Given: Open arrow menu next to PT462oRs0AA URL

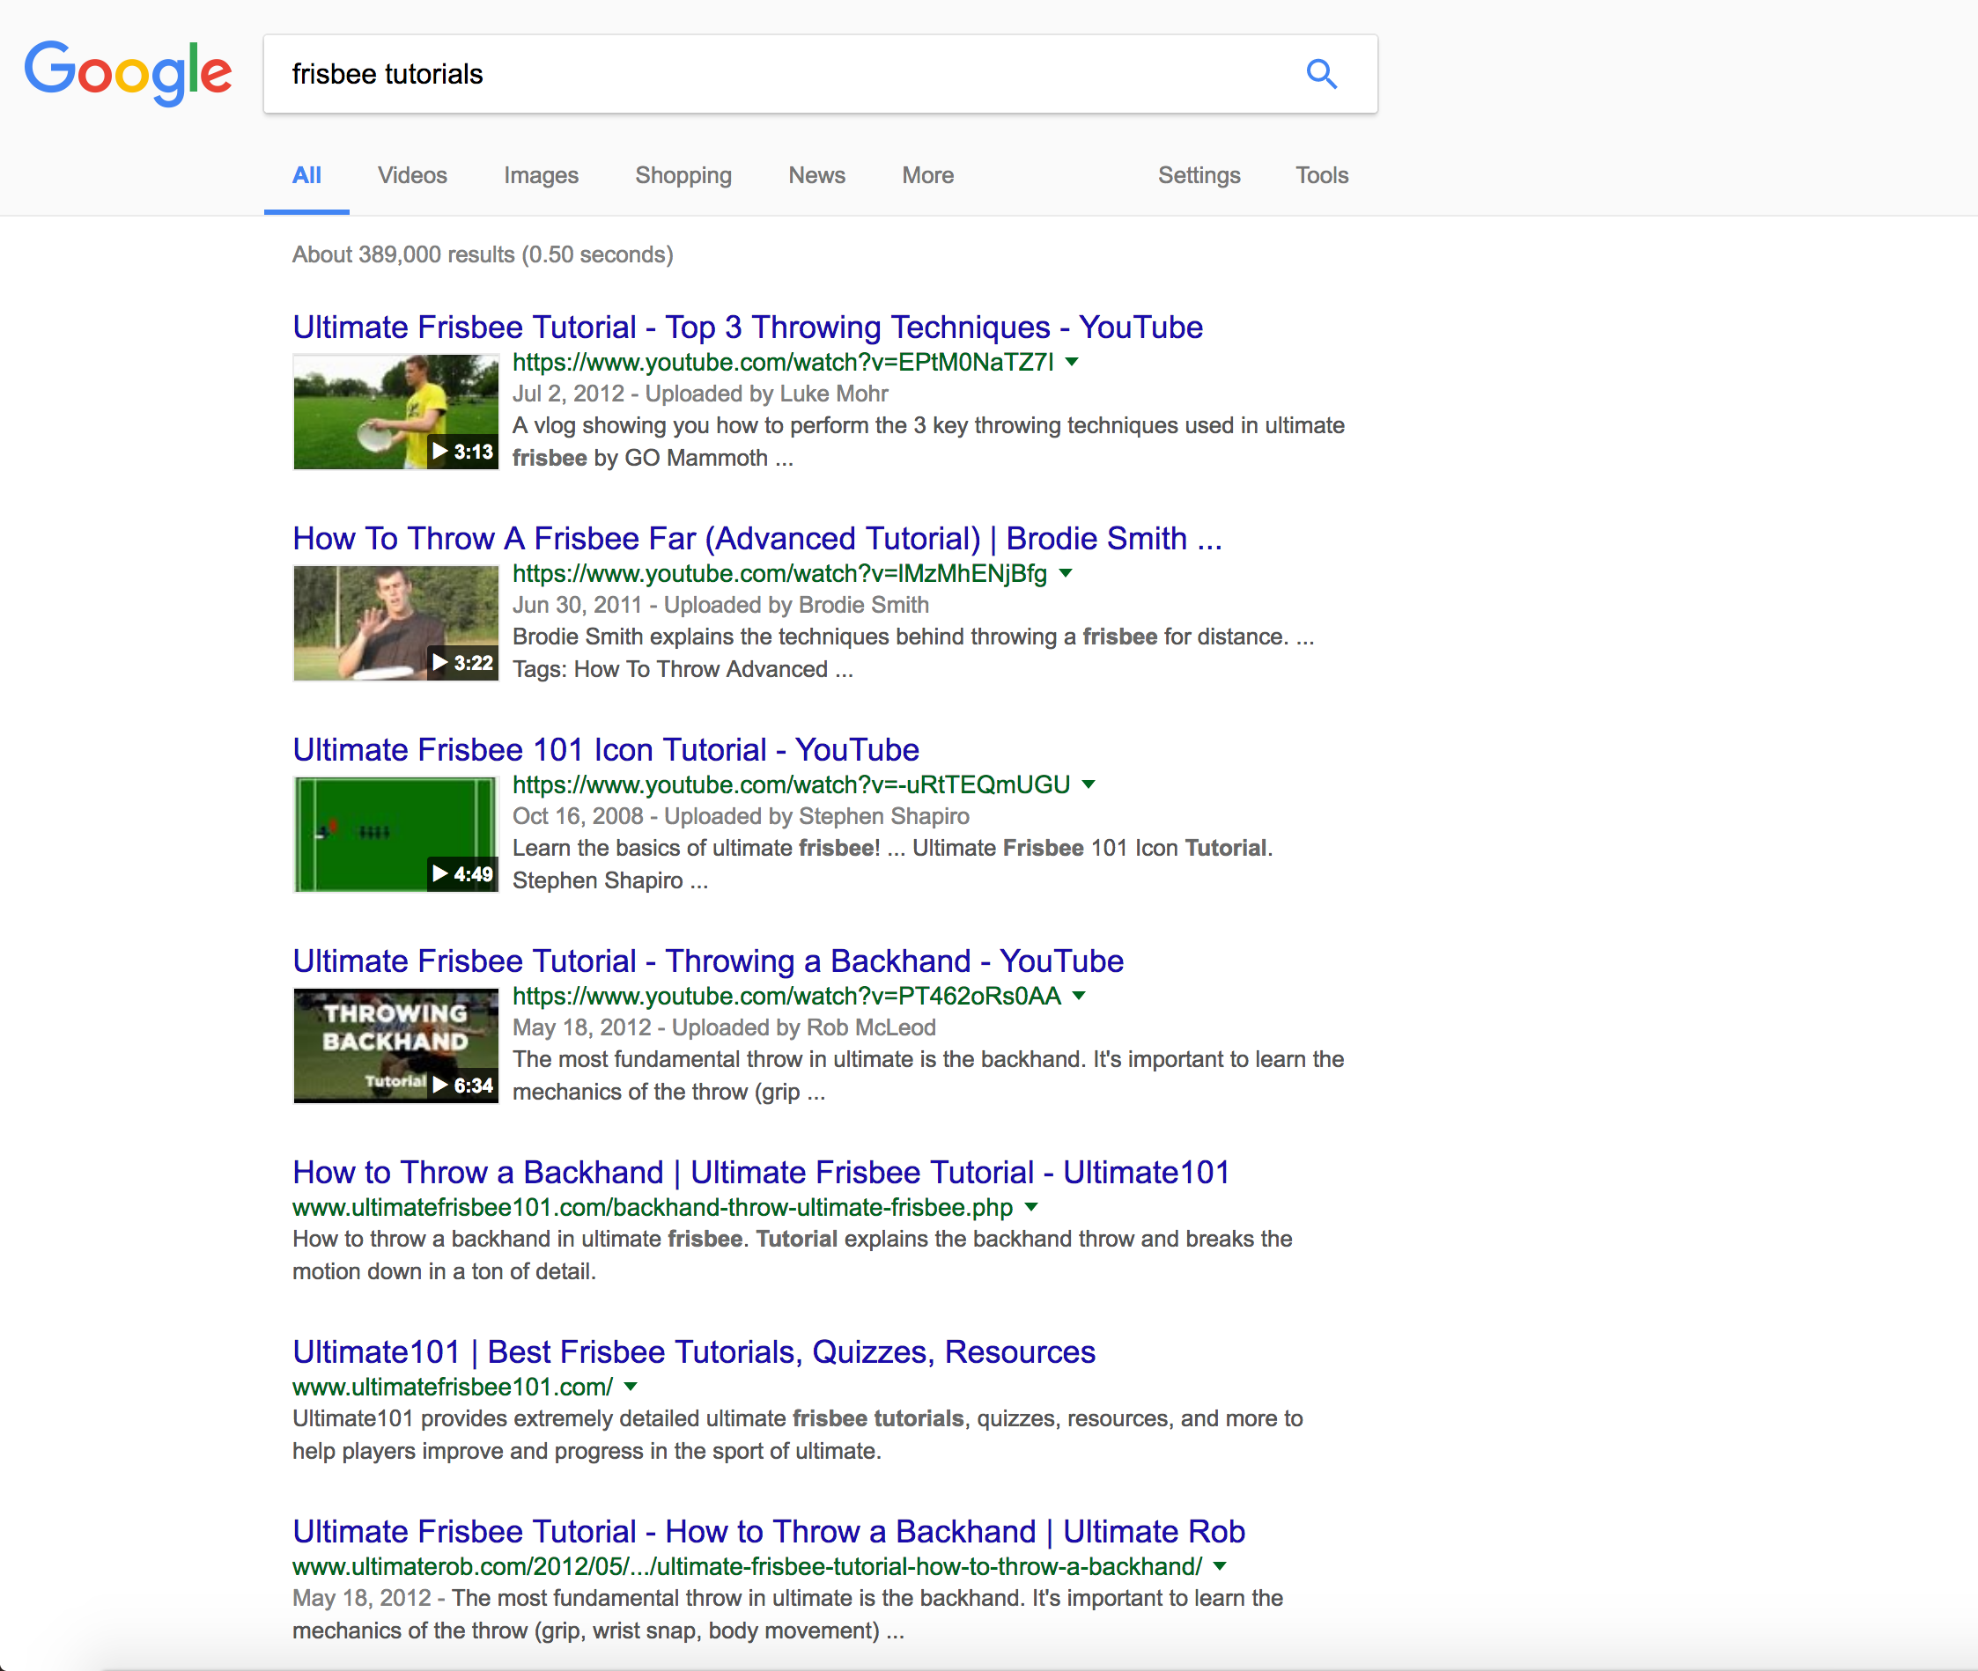Looking at the screenshot, I should click(x=1079, y=996).
